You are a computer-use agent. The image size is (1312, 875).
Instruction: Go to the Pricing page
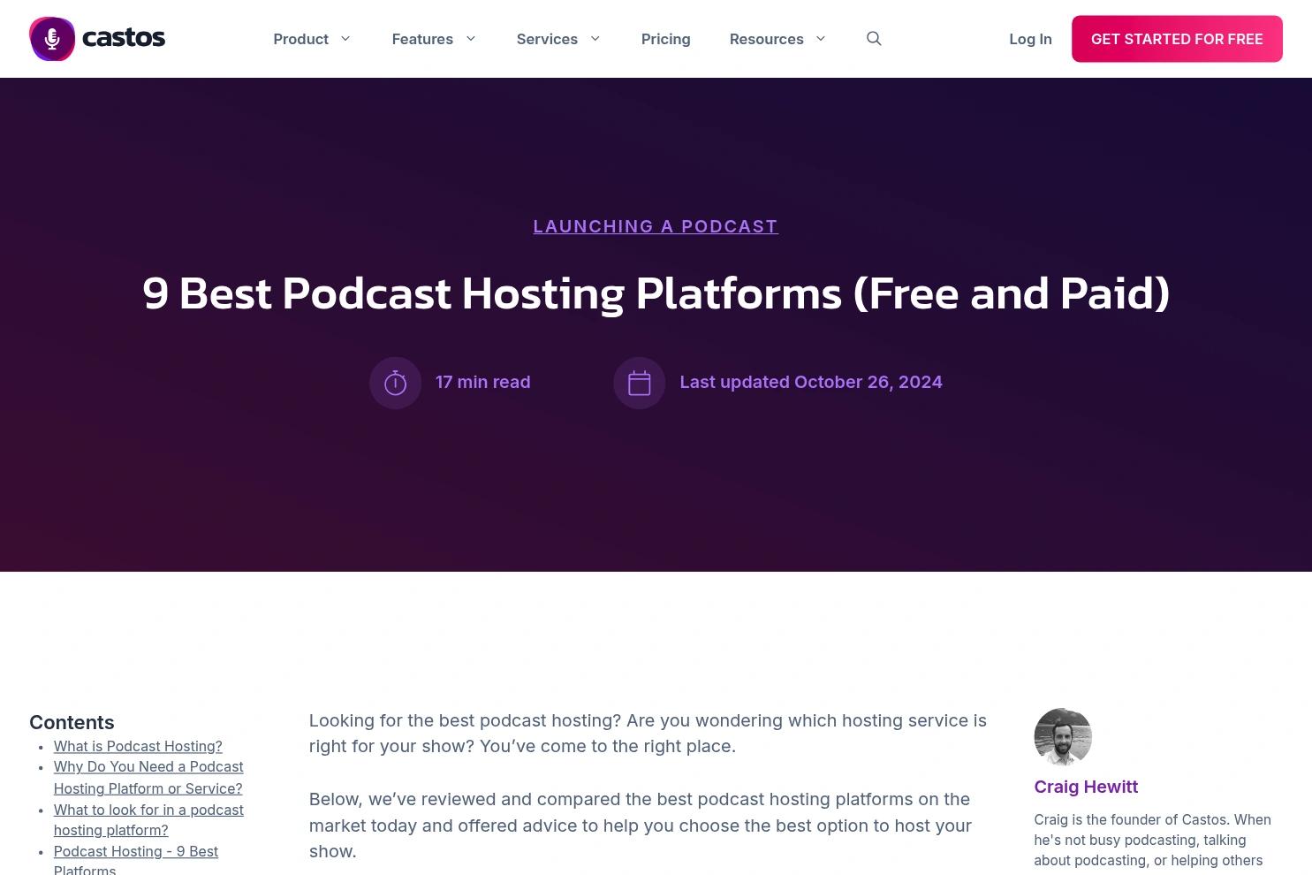point(665,39)
